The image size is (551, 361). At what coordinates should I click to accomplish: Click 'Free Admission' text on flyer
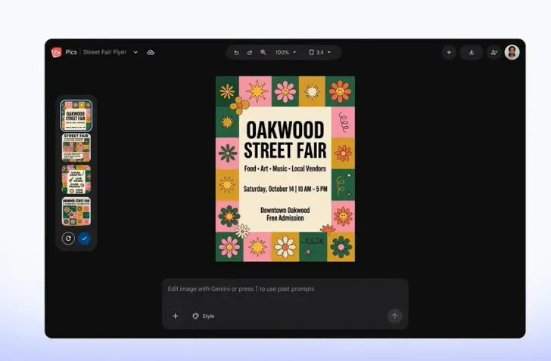tap(285, 218)
